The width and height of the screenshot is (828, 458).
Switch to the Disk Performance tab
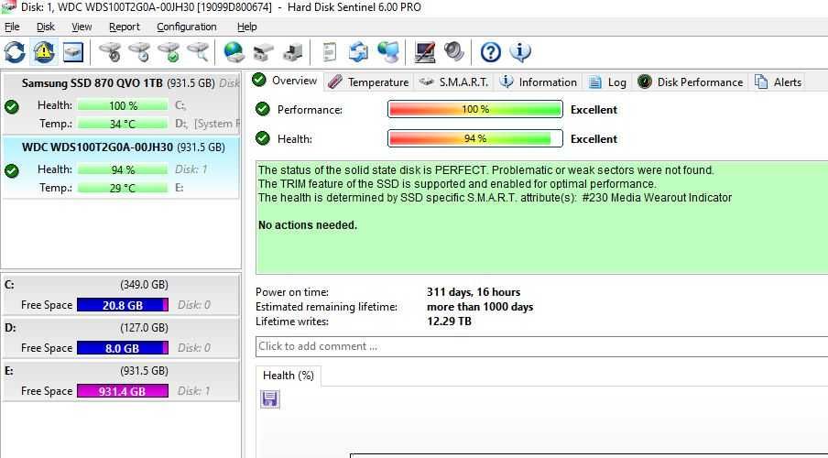point(691,82)
